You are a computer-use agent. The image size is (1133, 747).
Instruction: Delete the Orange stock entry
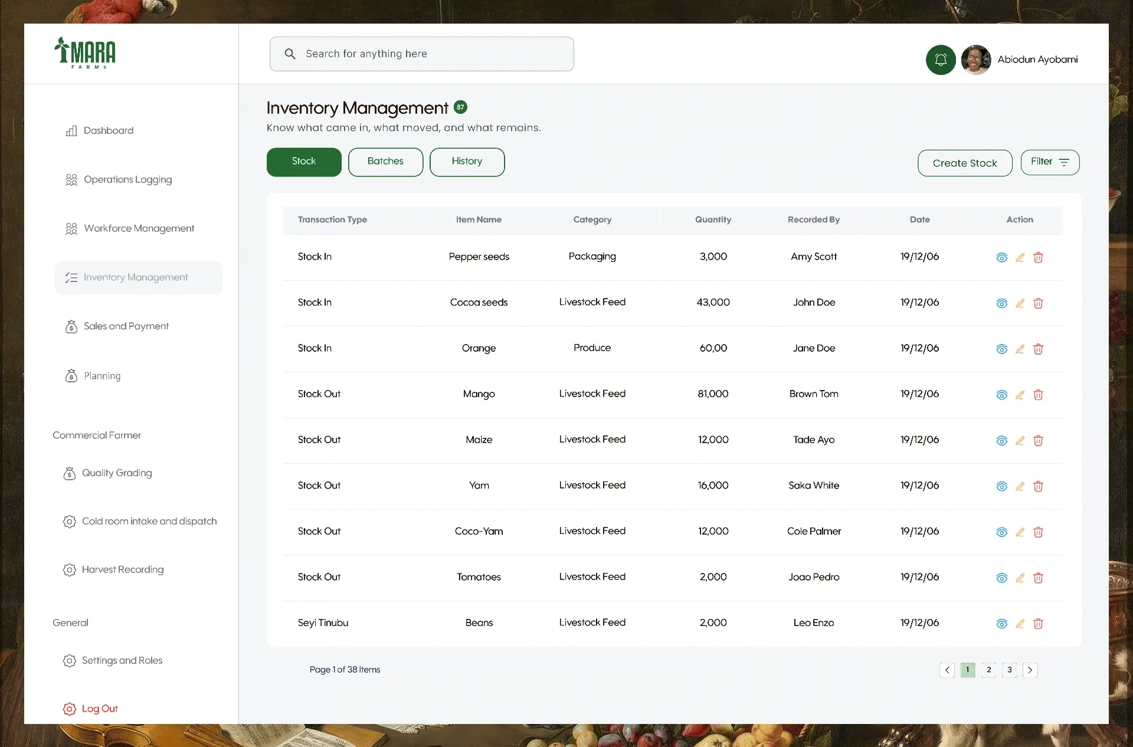[1038, 349]
